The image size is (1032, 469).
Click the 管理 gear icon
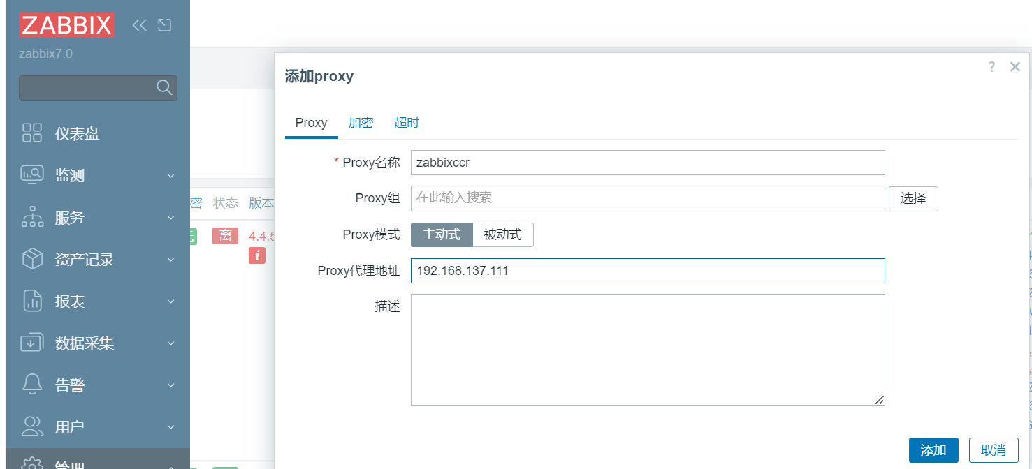tap(32, 463)
